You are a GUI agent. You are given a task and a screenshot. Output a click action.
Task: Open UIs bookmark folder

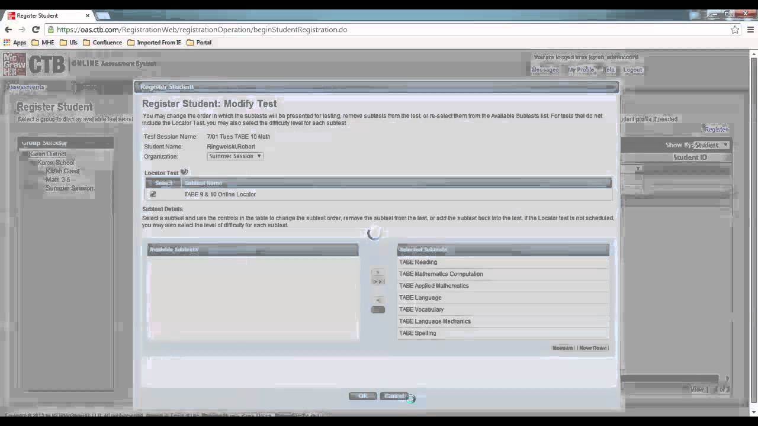click(x=69, y=43)
